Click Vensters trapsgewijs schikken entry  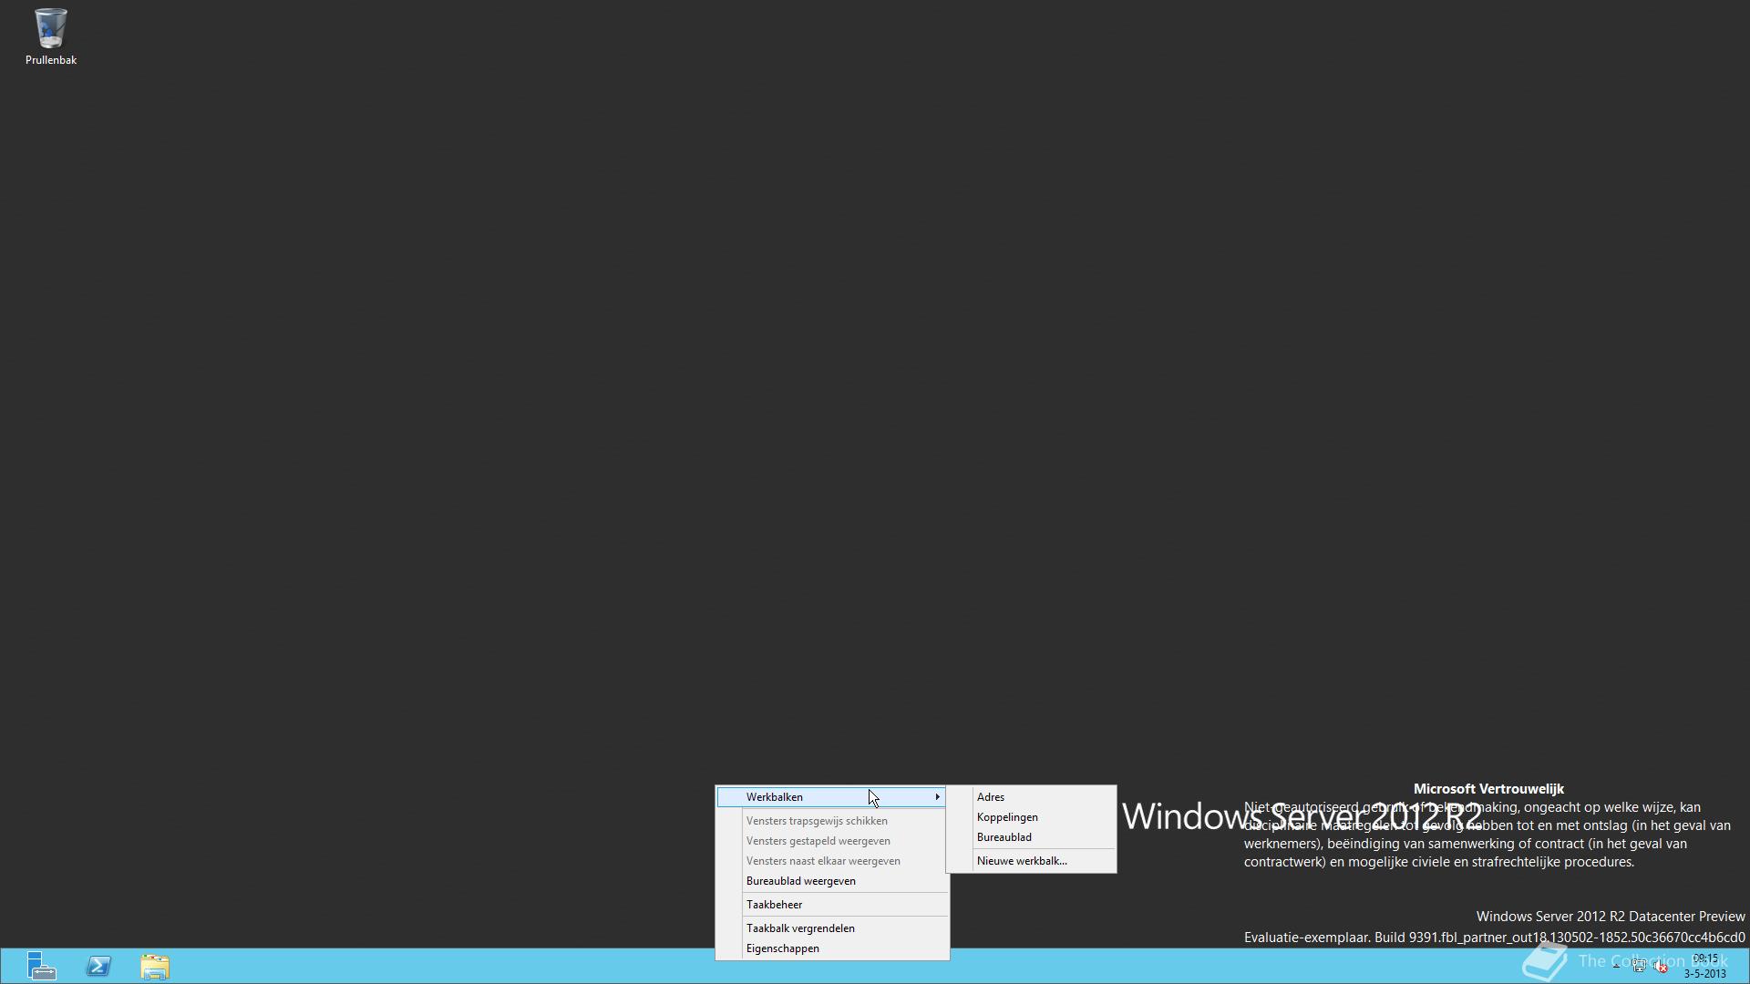pyautogui.click(x=816, y=821)
